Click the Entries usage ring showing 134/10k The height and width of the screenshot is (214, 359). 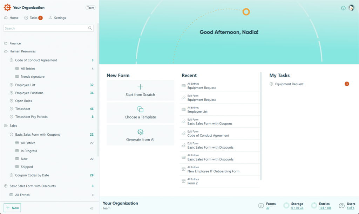[x=314, y=205]
